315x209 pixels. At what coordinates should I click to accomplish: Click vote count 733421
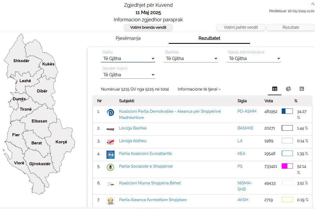[x=271, y=167]
